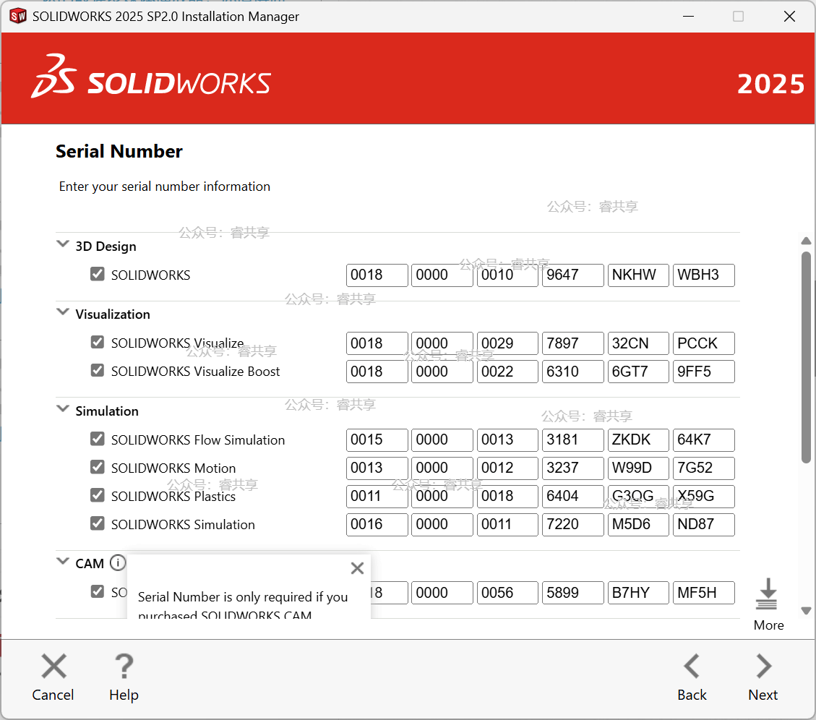816x720 pixels.
Task: Toggle SOLIDWORKS Visualize Boost checkbox
Action: tap(98, 370)
